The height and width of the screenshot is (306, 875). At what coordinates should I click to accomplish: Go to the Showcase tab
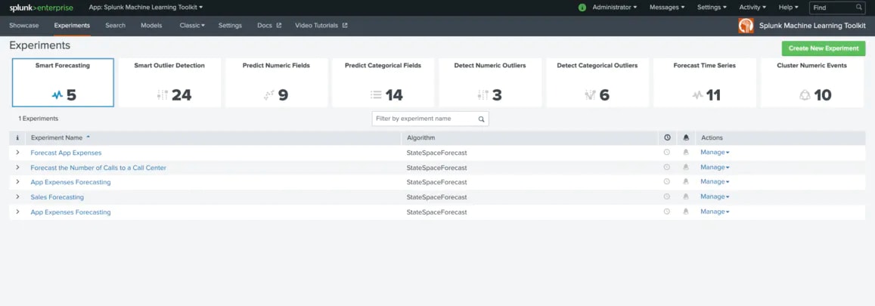coord(24,26)
